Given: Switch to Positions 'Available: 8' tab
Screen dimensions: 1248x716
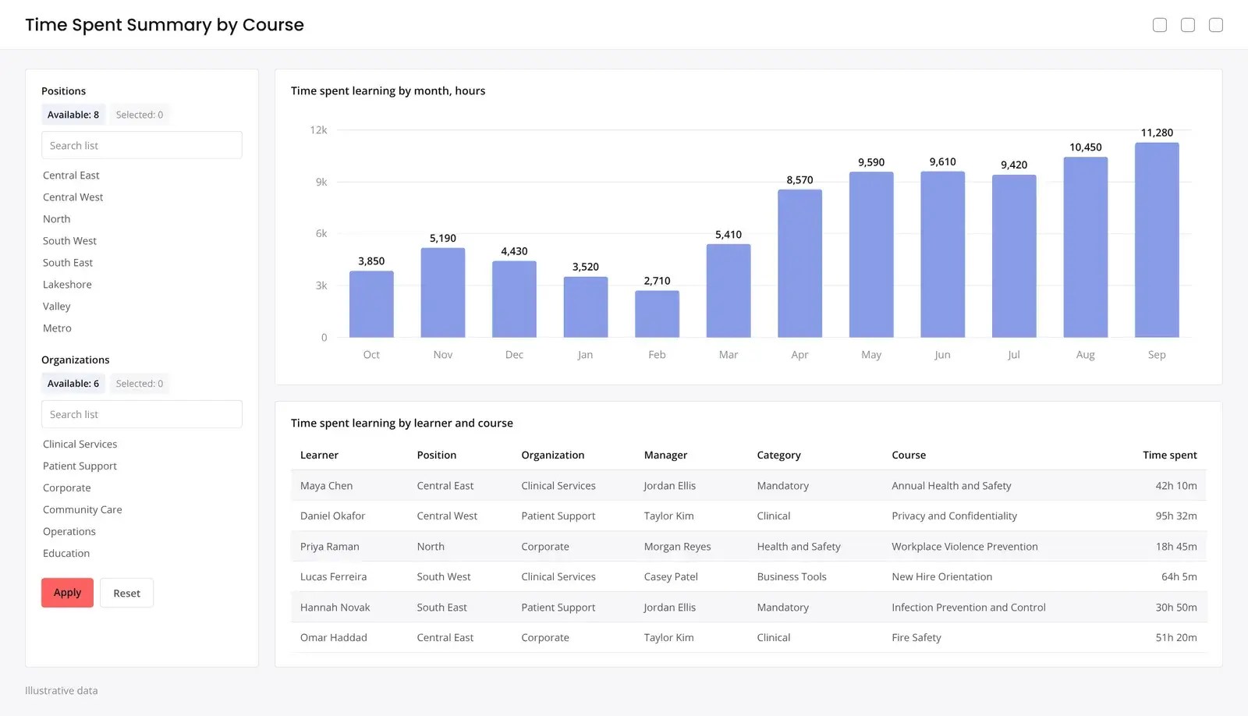Looking at the screenshot, I should point(73,115).
